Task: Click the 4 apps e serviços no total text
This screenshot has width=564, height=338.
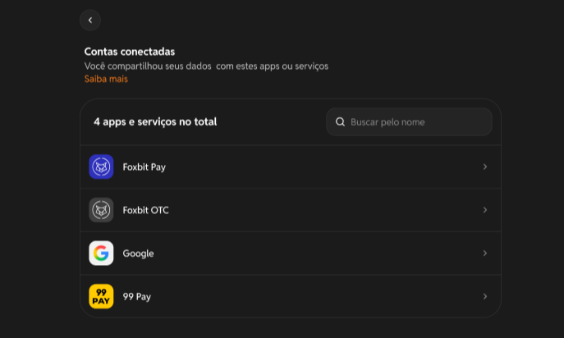Action: [x=155, y=122]
